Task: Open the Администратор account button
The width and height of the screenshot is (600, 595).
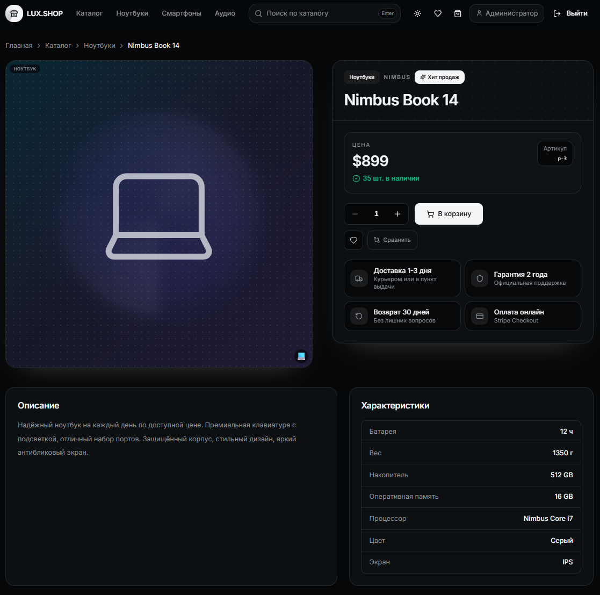Action: (x=507, y=13)
